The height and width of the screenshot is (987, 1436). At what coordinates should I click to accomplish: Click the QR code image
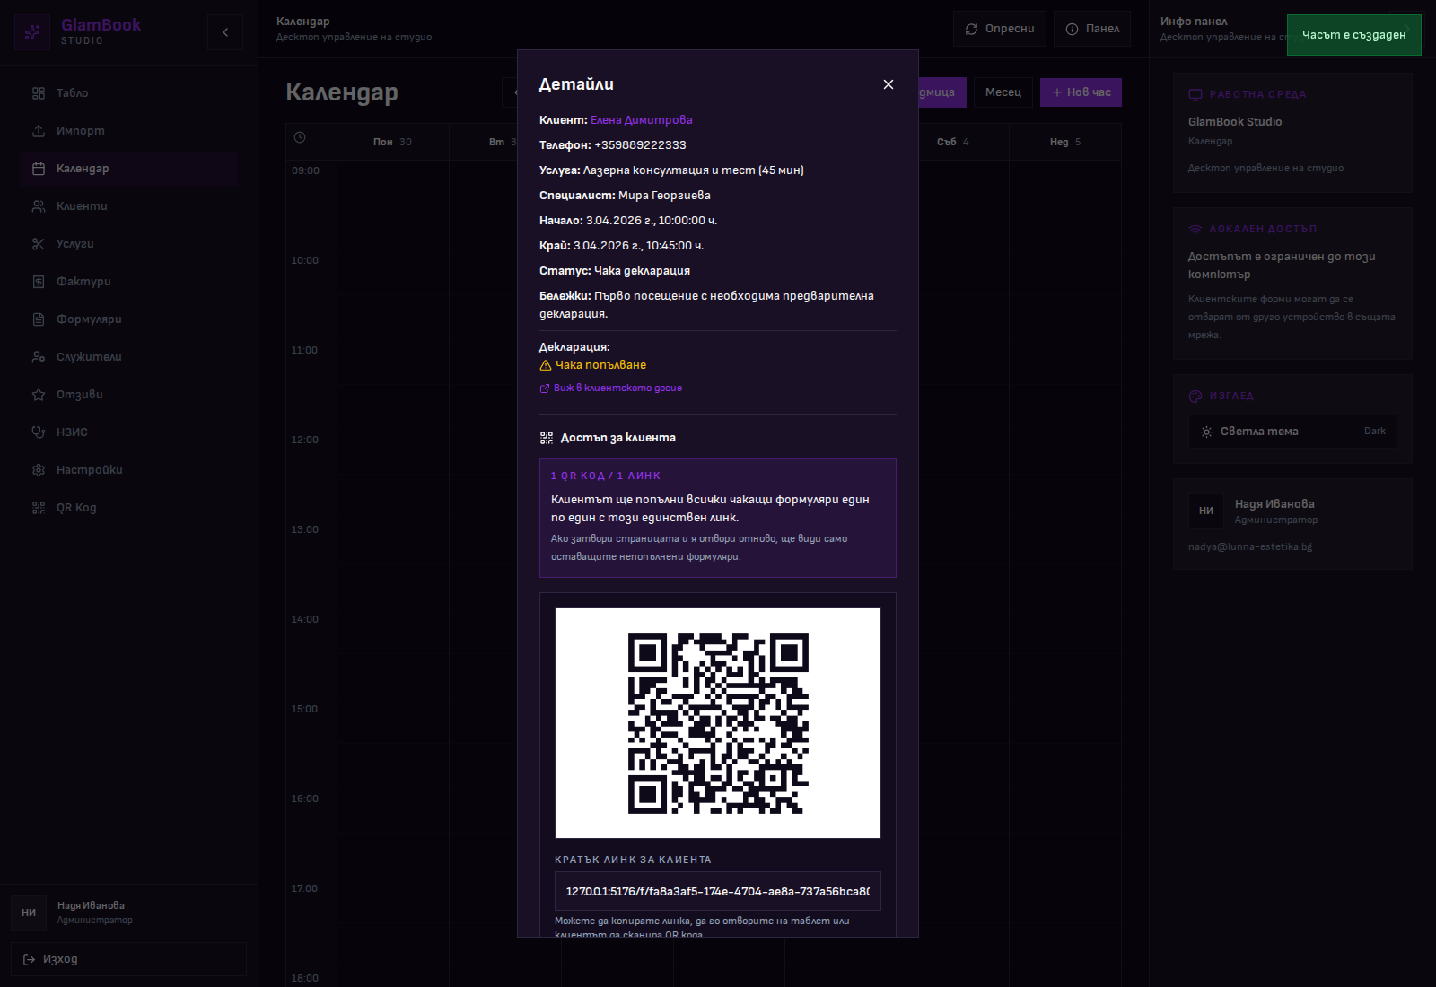click(x=717, y=723)
